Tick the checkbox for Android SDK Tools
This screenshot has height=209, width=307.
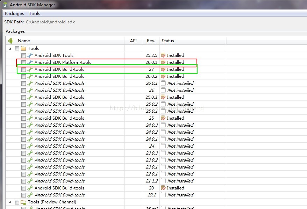click(x=23, y=55)
